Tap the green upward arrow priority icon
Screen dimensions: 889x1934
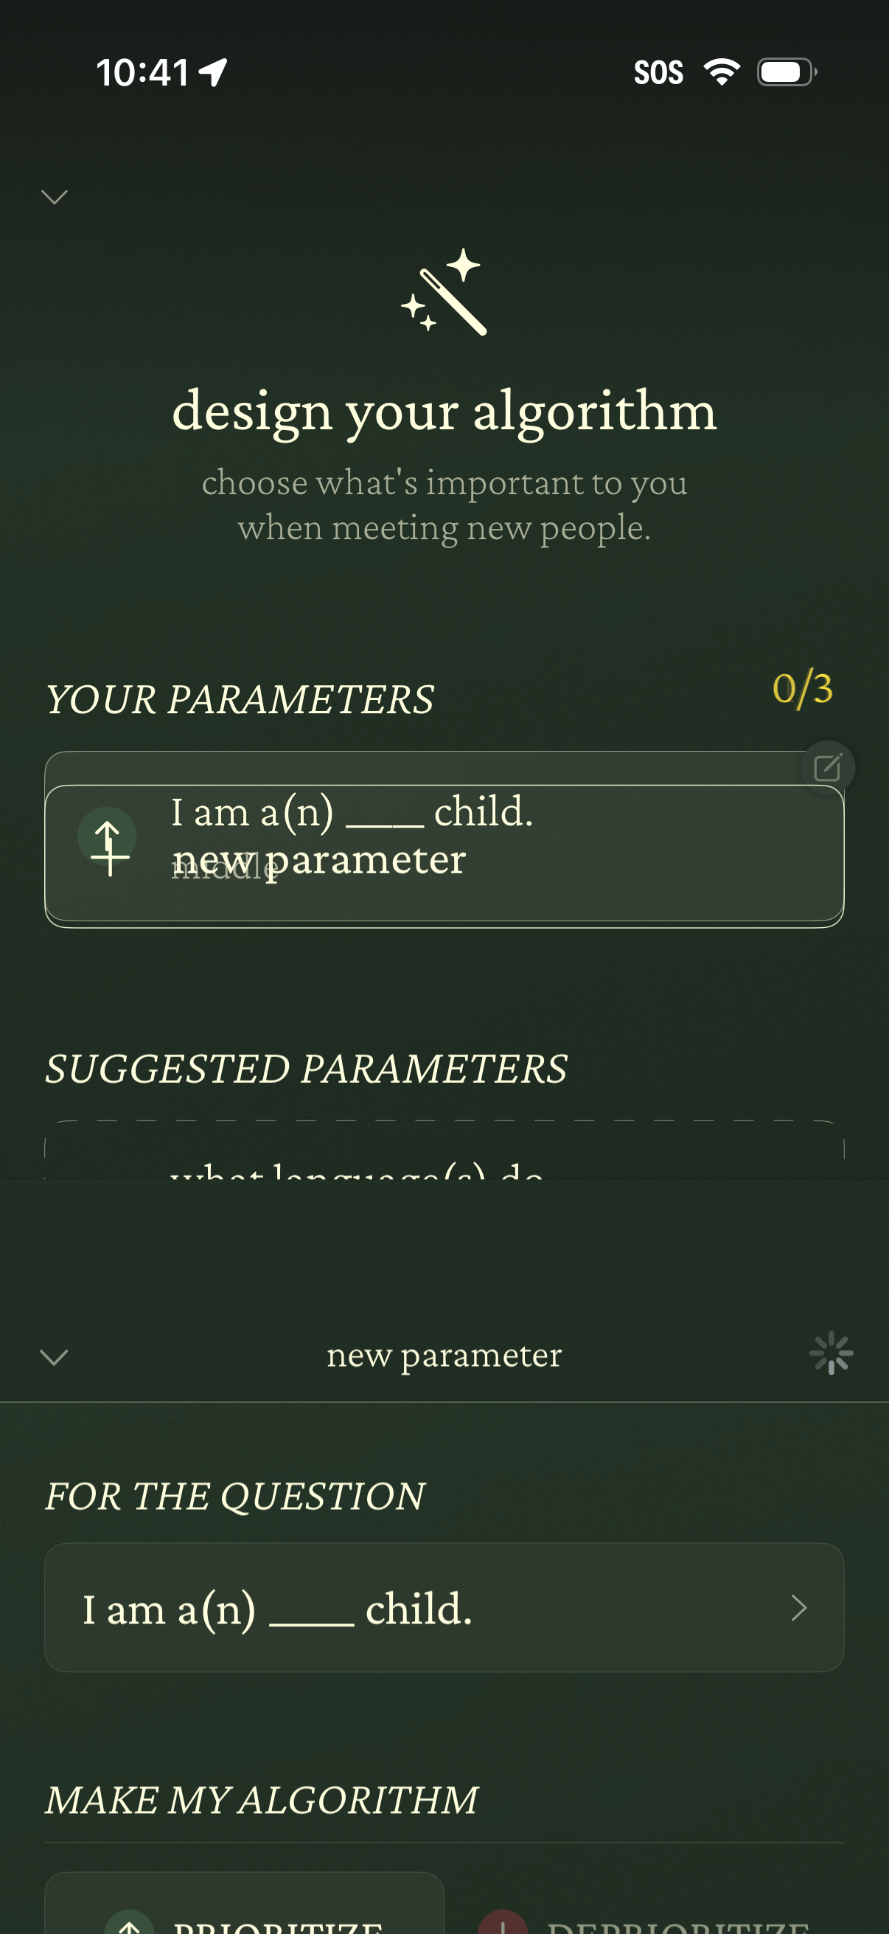point(108,836)
